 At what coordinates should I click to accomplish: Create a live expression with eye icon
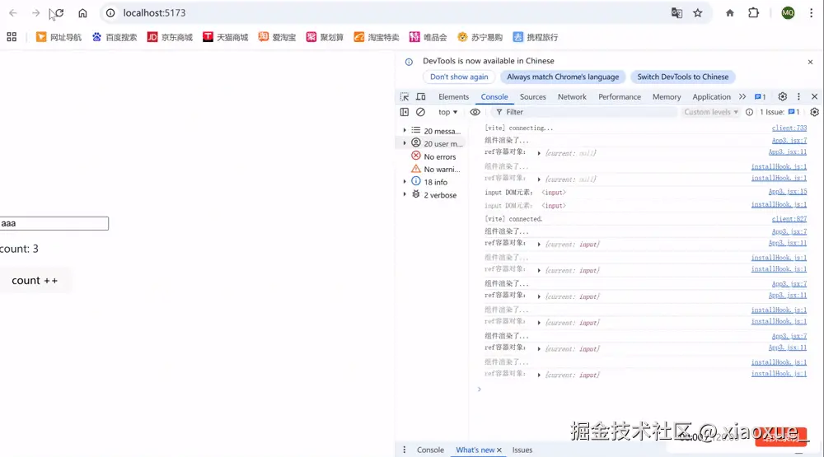[x=475, y=112]
